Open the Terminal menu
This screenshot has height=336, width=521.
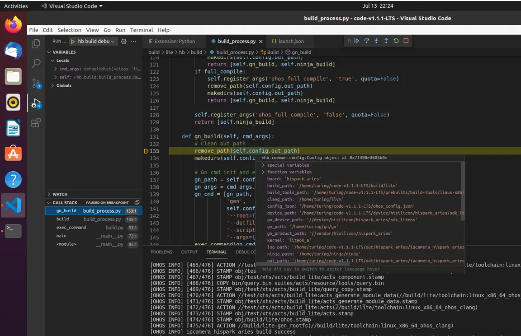click(142, 30)
